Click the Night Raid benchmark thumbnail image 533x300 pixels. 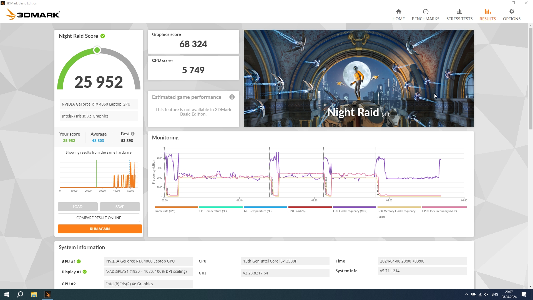point(359,78)
